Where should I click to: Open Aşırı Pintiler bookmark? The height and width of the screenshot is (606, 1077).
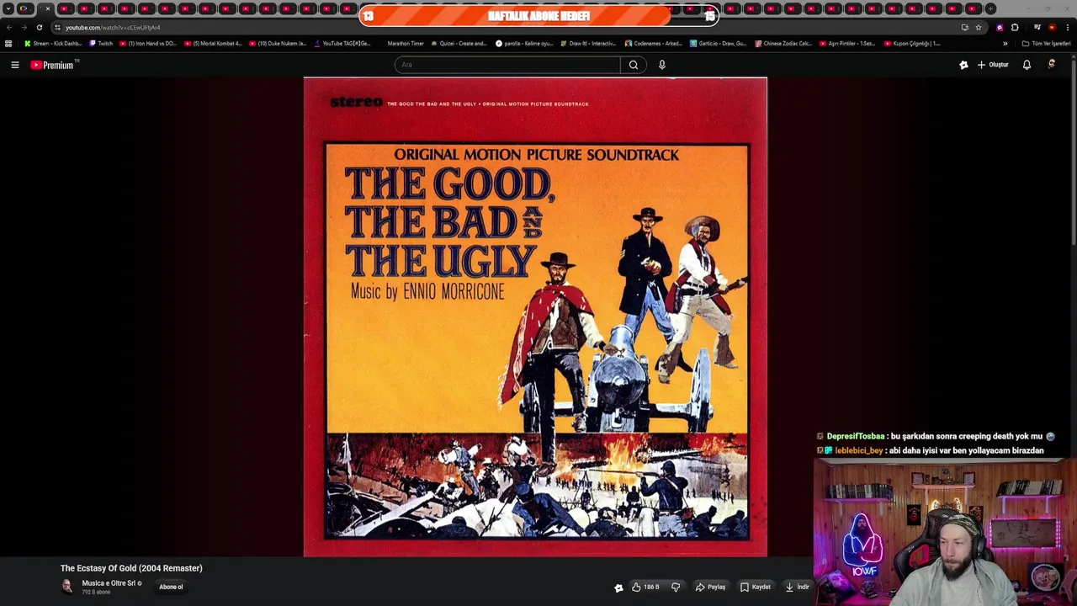coord(847,44)
